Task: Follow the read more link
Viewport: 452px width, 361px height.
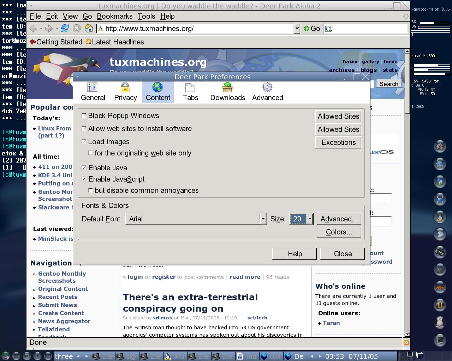Action: click(x=245, y=277)
